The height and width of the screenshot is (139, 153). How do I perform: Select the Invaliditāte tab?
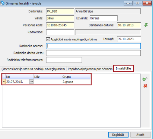click(x=123, y=69)
